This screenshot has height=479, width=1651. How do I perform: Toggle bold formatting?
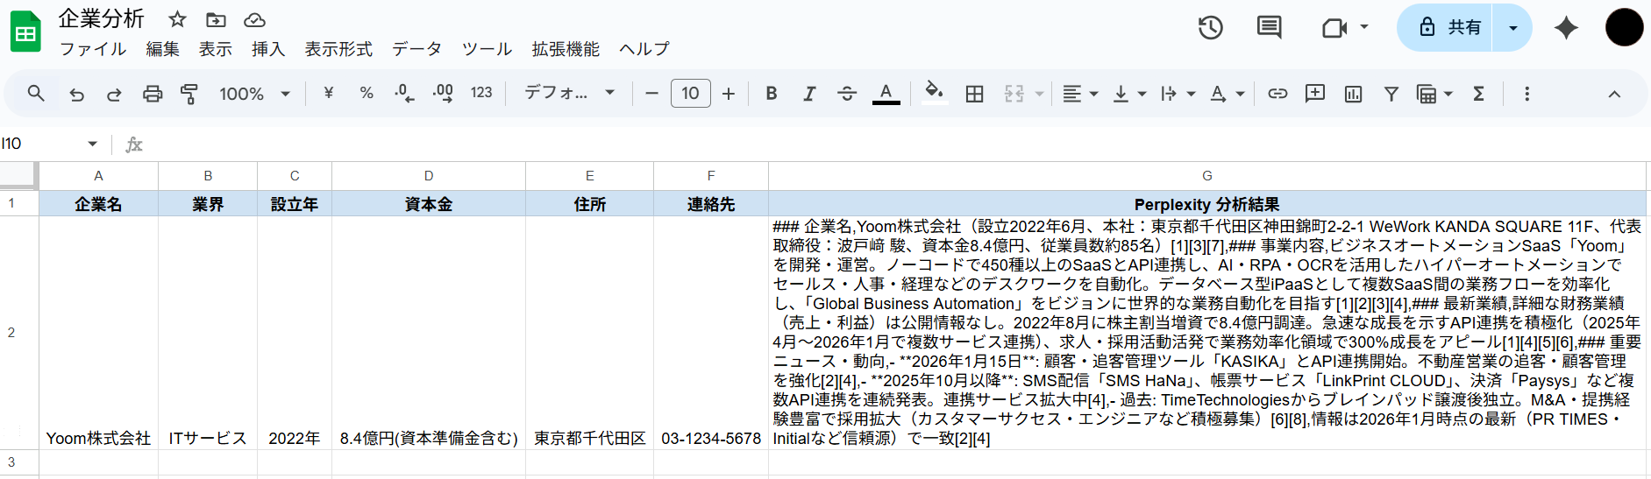point(772,94)
